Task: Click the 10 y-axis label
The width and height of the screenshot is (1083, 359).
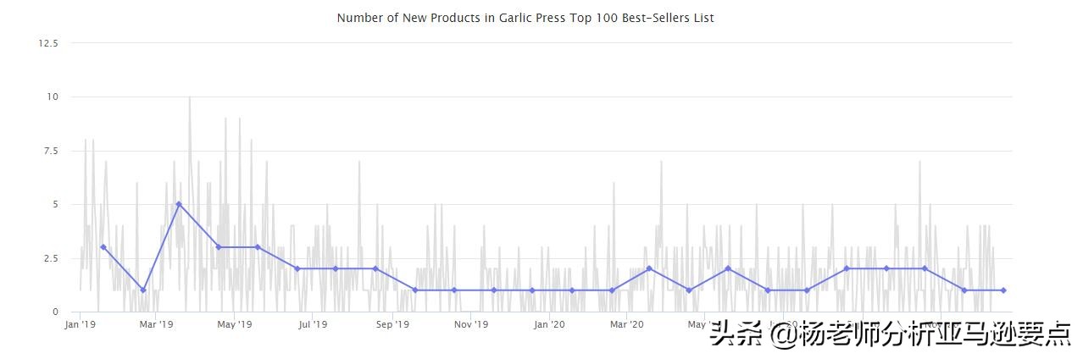Action: click(x=53, y=97)
